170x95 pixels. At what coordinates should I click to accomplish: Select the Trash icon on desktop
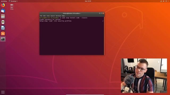point(12,7)
